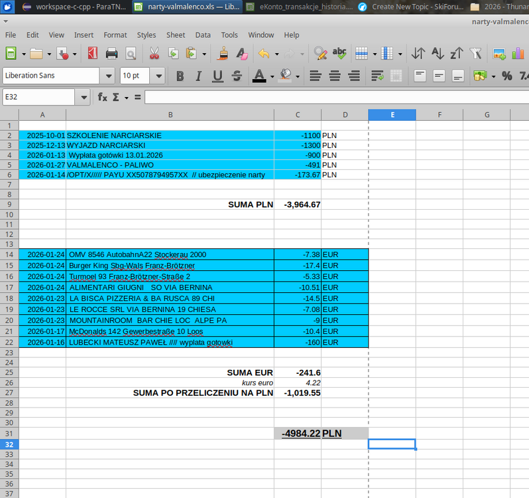529x498 pixels.
Task: Click the Export as PDF icon
Action: (92, 54)
